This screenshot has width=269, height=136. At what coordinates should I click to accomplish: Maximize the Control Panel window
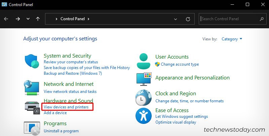point(247,4)
